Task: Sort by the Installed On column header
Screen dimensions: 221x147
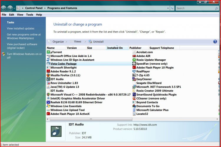Action: pos(117,48)
